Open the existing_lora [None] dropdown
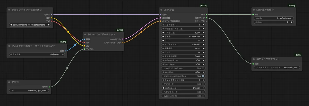The image size is (309, 106). point(184,88)
